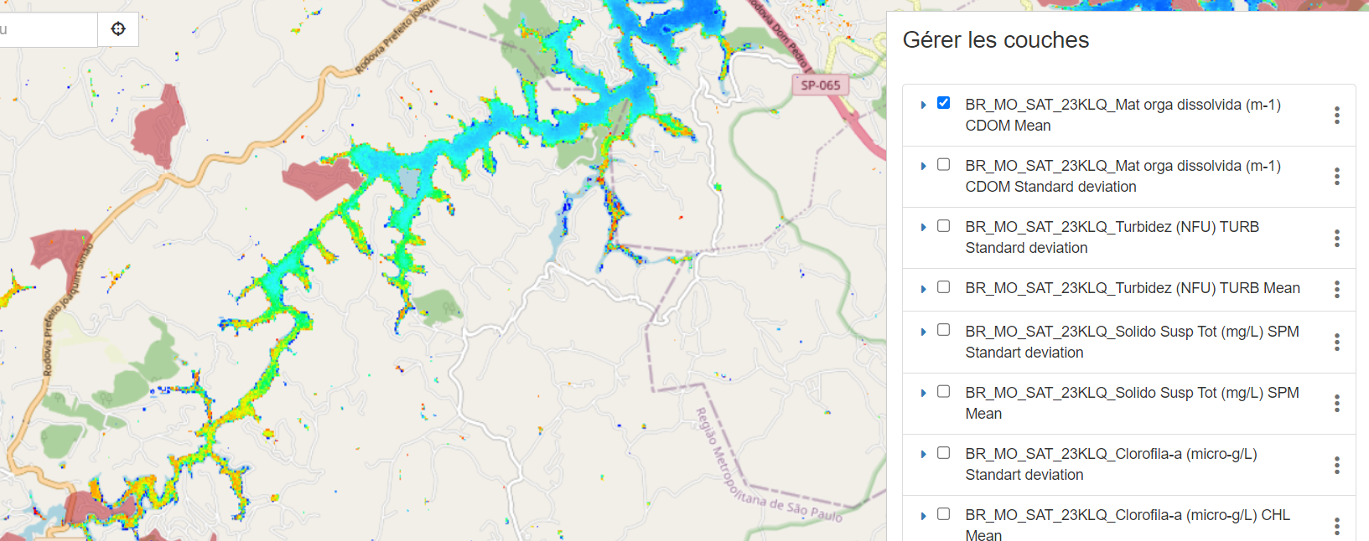Expand the TURB Standard deviation layer
The height and width of the screenshot is (541, 1369).
pyautogui.click(x=923, y=227)
